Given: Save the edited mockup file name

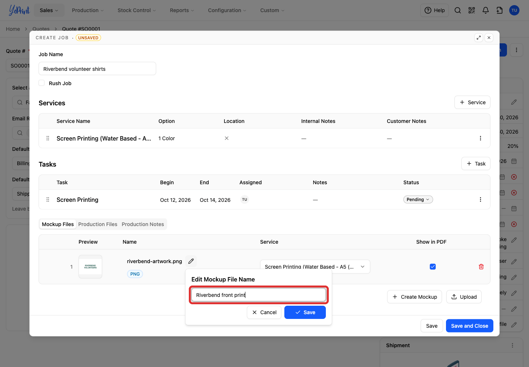Looking at the screenshot, I should point(305,312).
